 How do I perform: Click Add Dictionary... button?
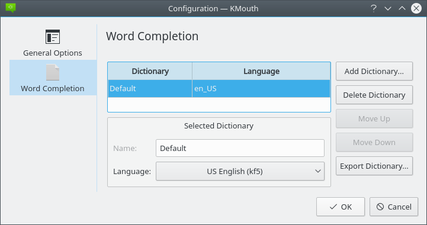pyautogui.click(x=374, y=71)
